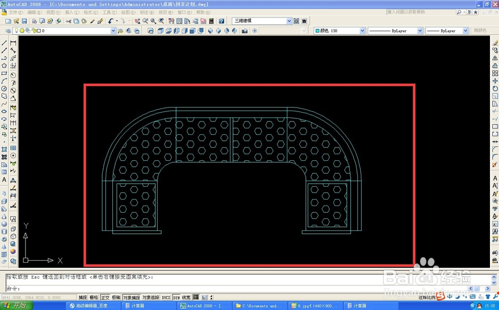Open the first ByLayer linetype dropdown
This screenshot has width=499, height=310.
click(420, 31)
